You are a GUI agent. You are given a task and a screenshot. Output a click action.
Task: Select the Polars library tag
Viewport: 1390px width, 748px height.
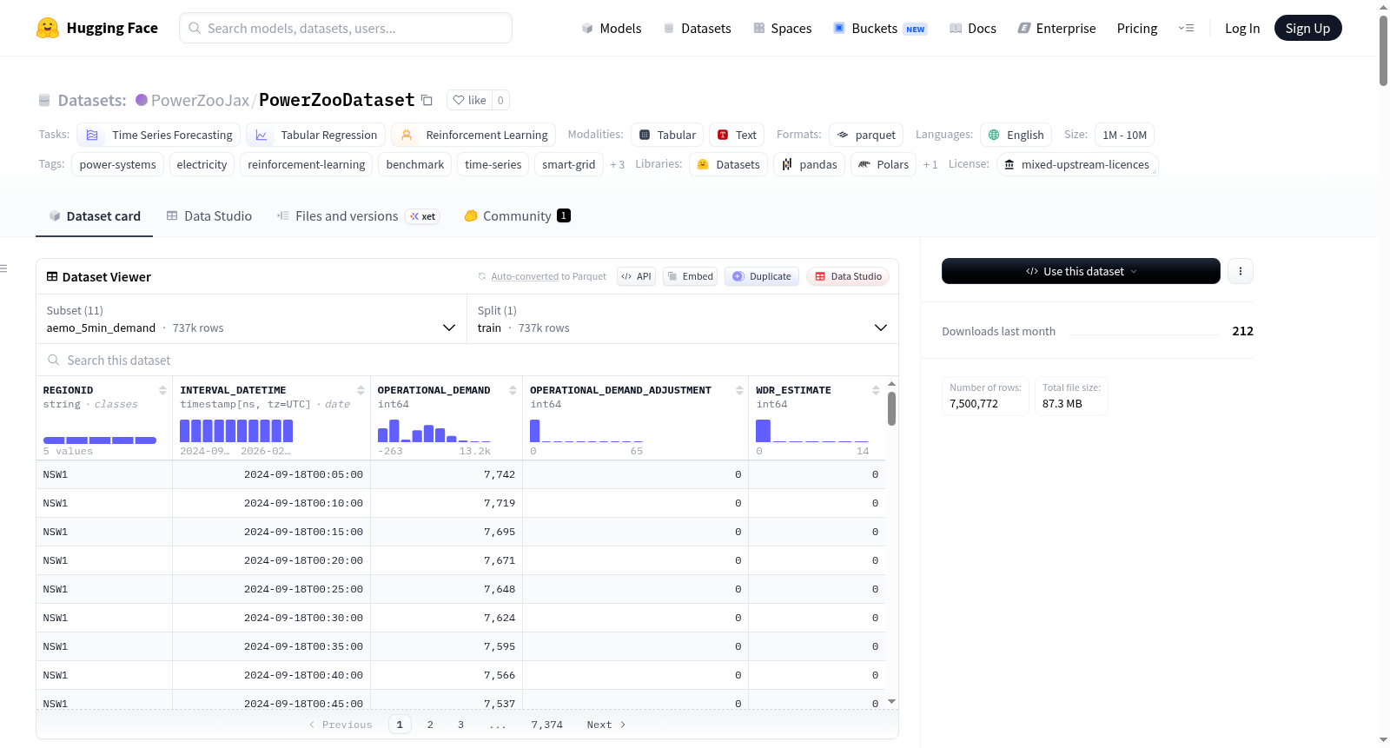click(x=884, y=164)
